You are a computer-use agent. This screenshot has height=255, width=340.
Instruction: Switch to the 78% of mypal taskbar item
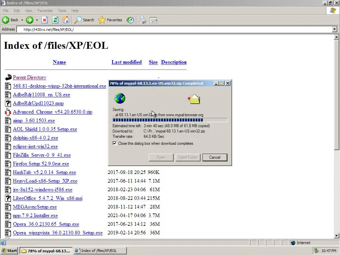tap(46, 251)
